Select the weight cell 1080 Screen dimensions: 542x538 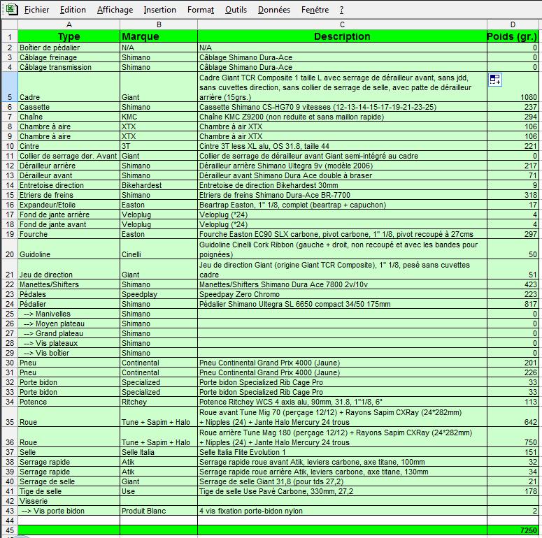[x=513, y=87]
